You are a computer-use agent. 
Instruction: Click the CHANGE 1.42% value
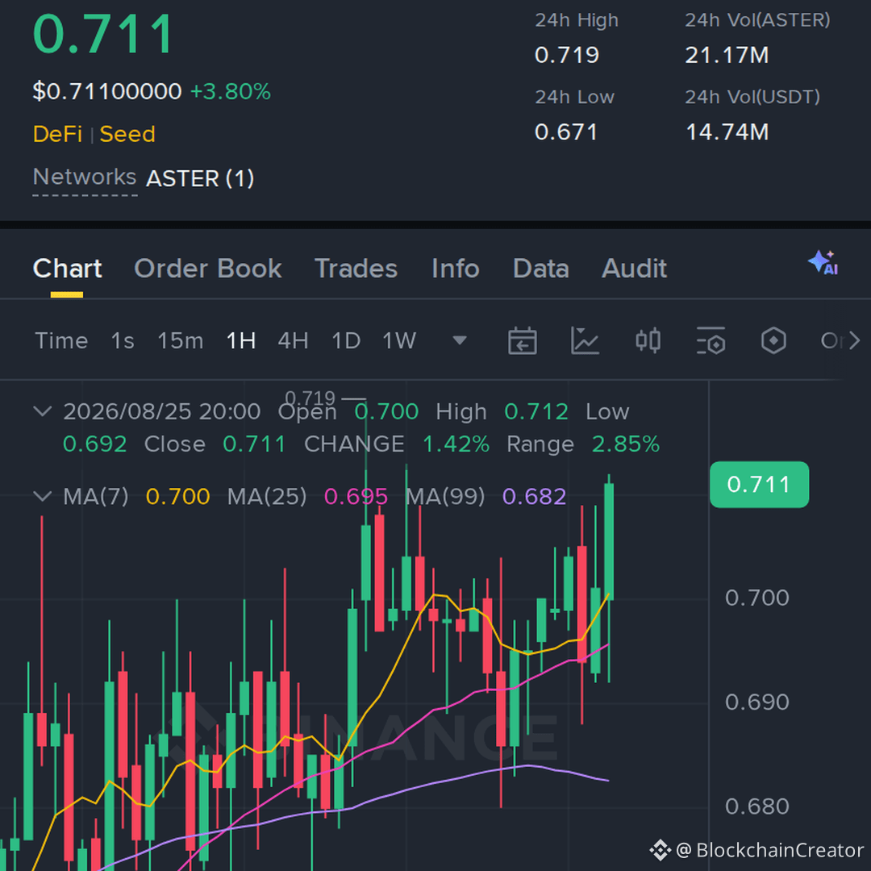tap(456, 444)
